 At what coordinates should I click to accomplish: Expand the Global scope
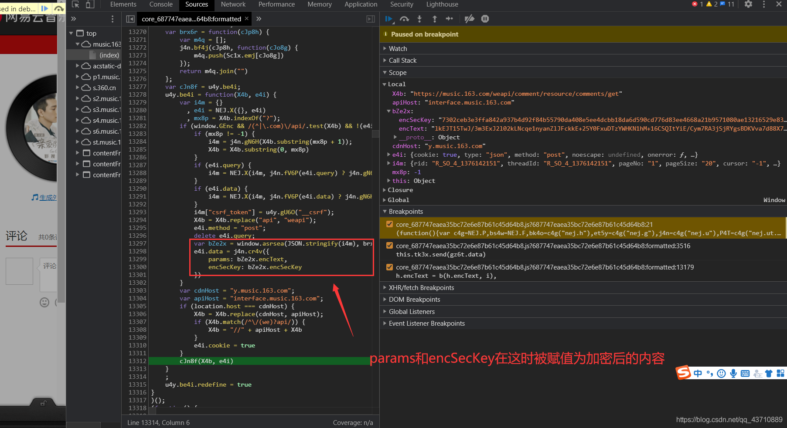pos(398,200)
